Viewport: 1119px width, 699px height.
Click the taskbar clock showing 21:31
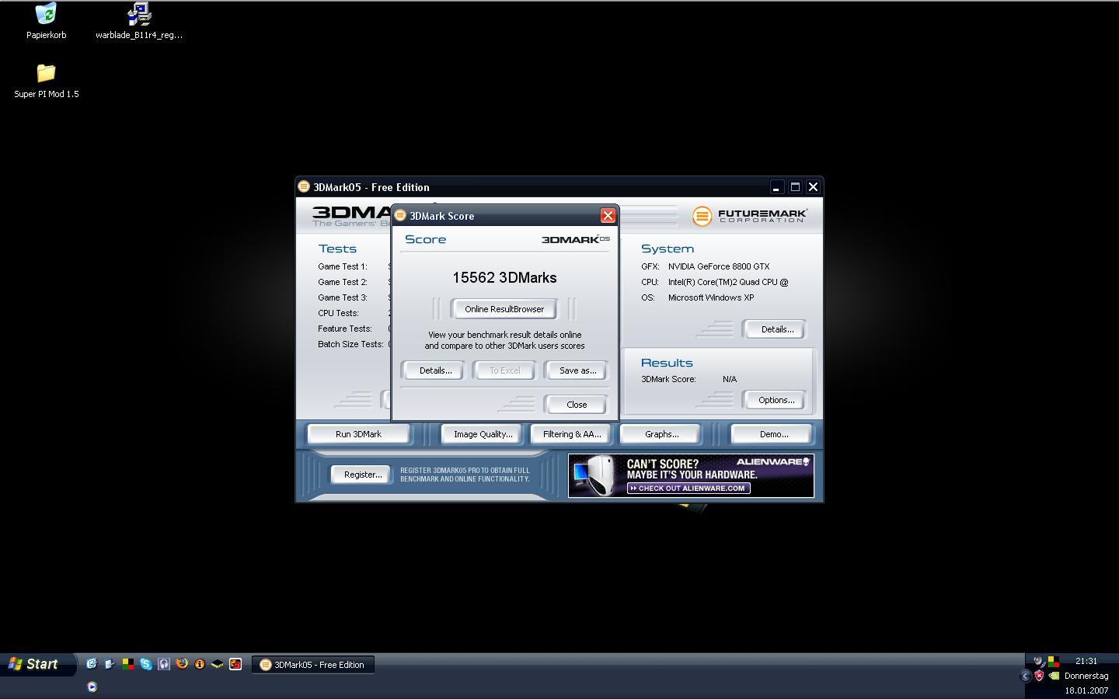[x=1086, y=661]
